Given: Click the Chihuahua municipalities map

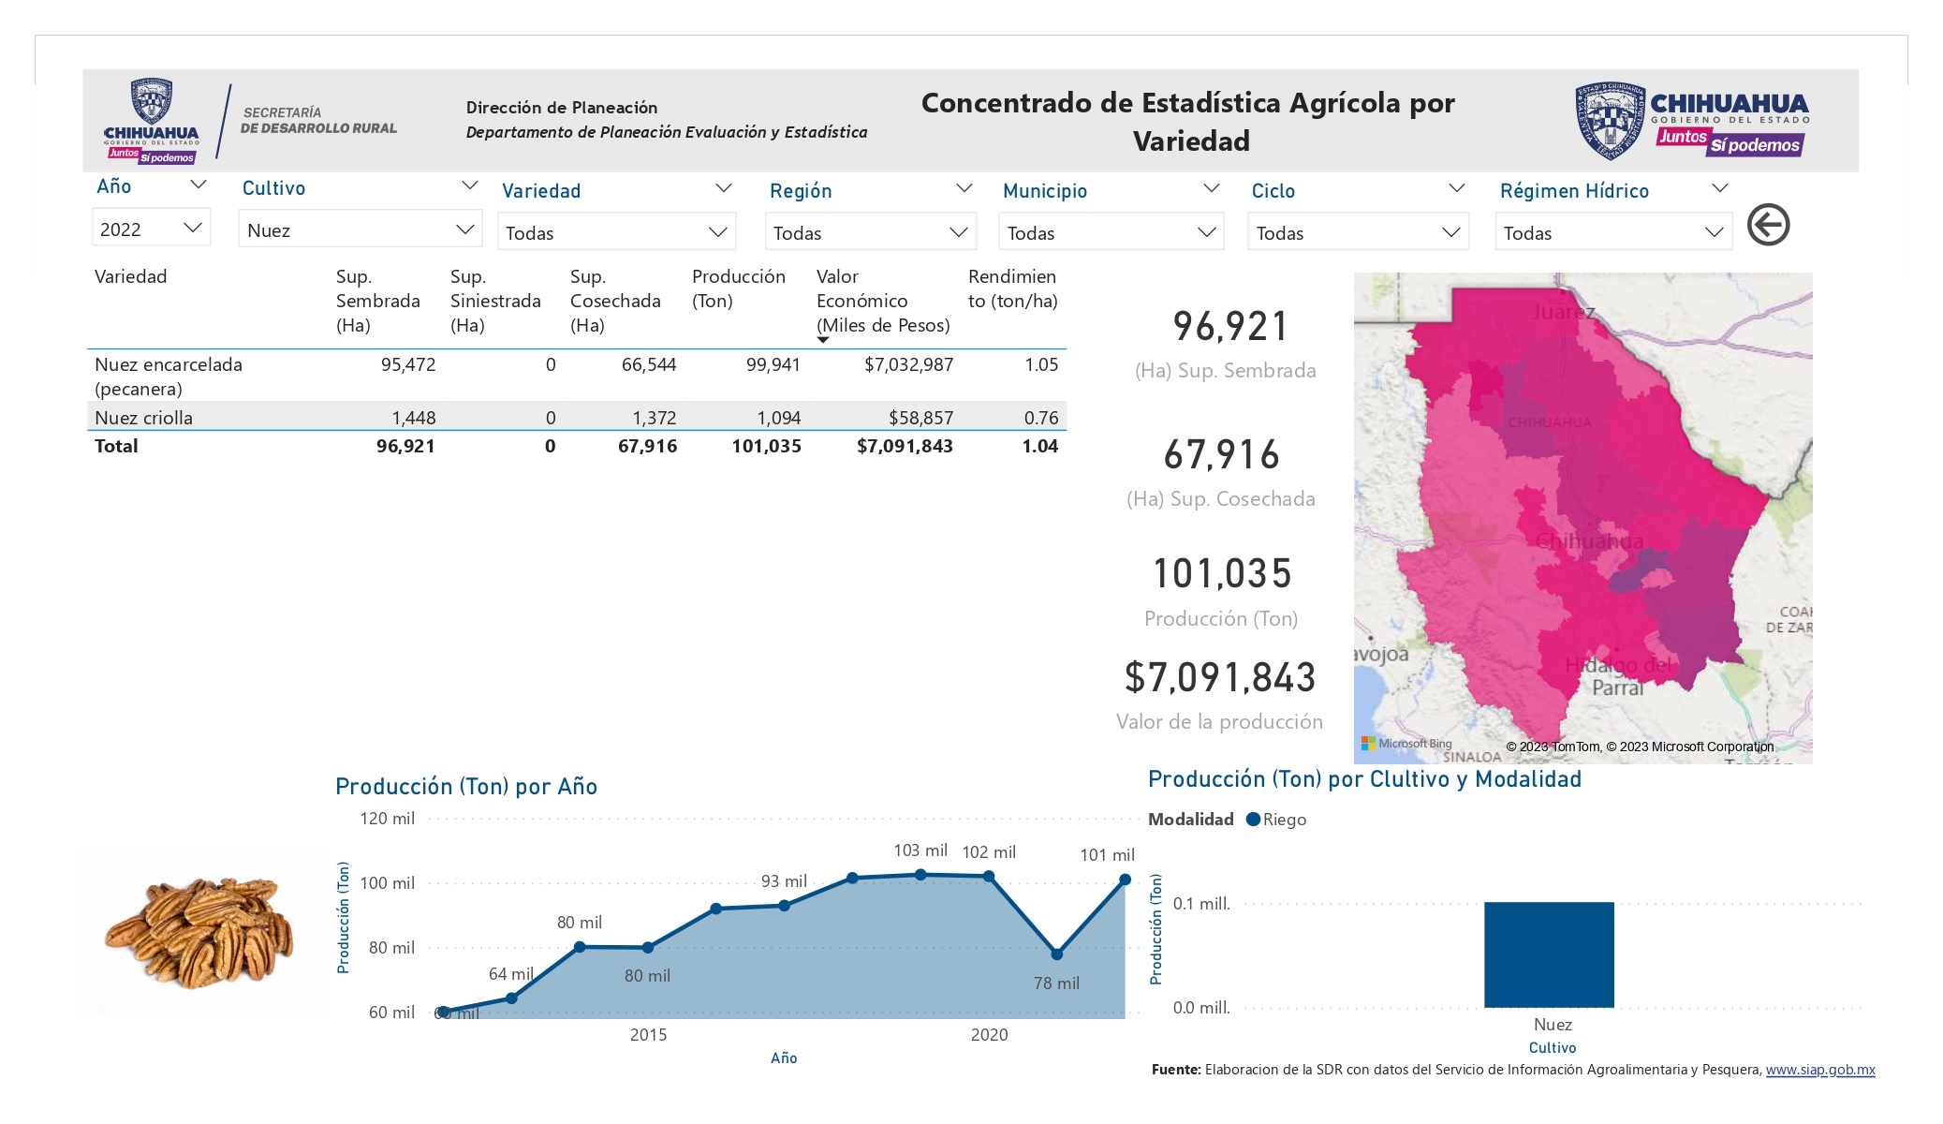Looking at the screenshot, I should click(1582, 518).
